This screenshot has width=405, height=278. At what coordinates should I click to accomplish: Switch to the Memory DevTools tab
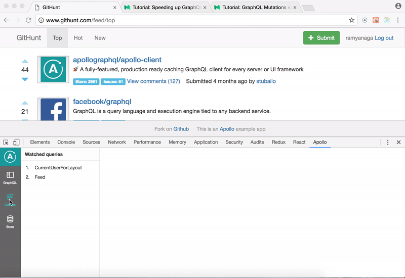[178, 142]
